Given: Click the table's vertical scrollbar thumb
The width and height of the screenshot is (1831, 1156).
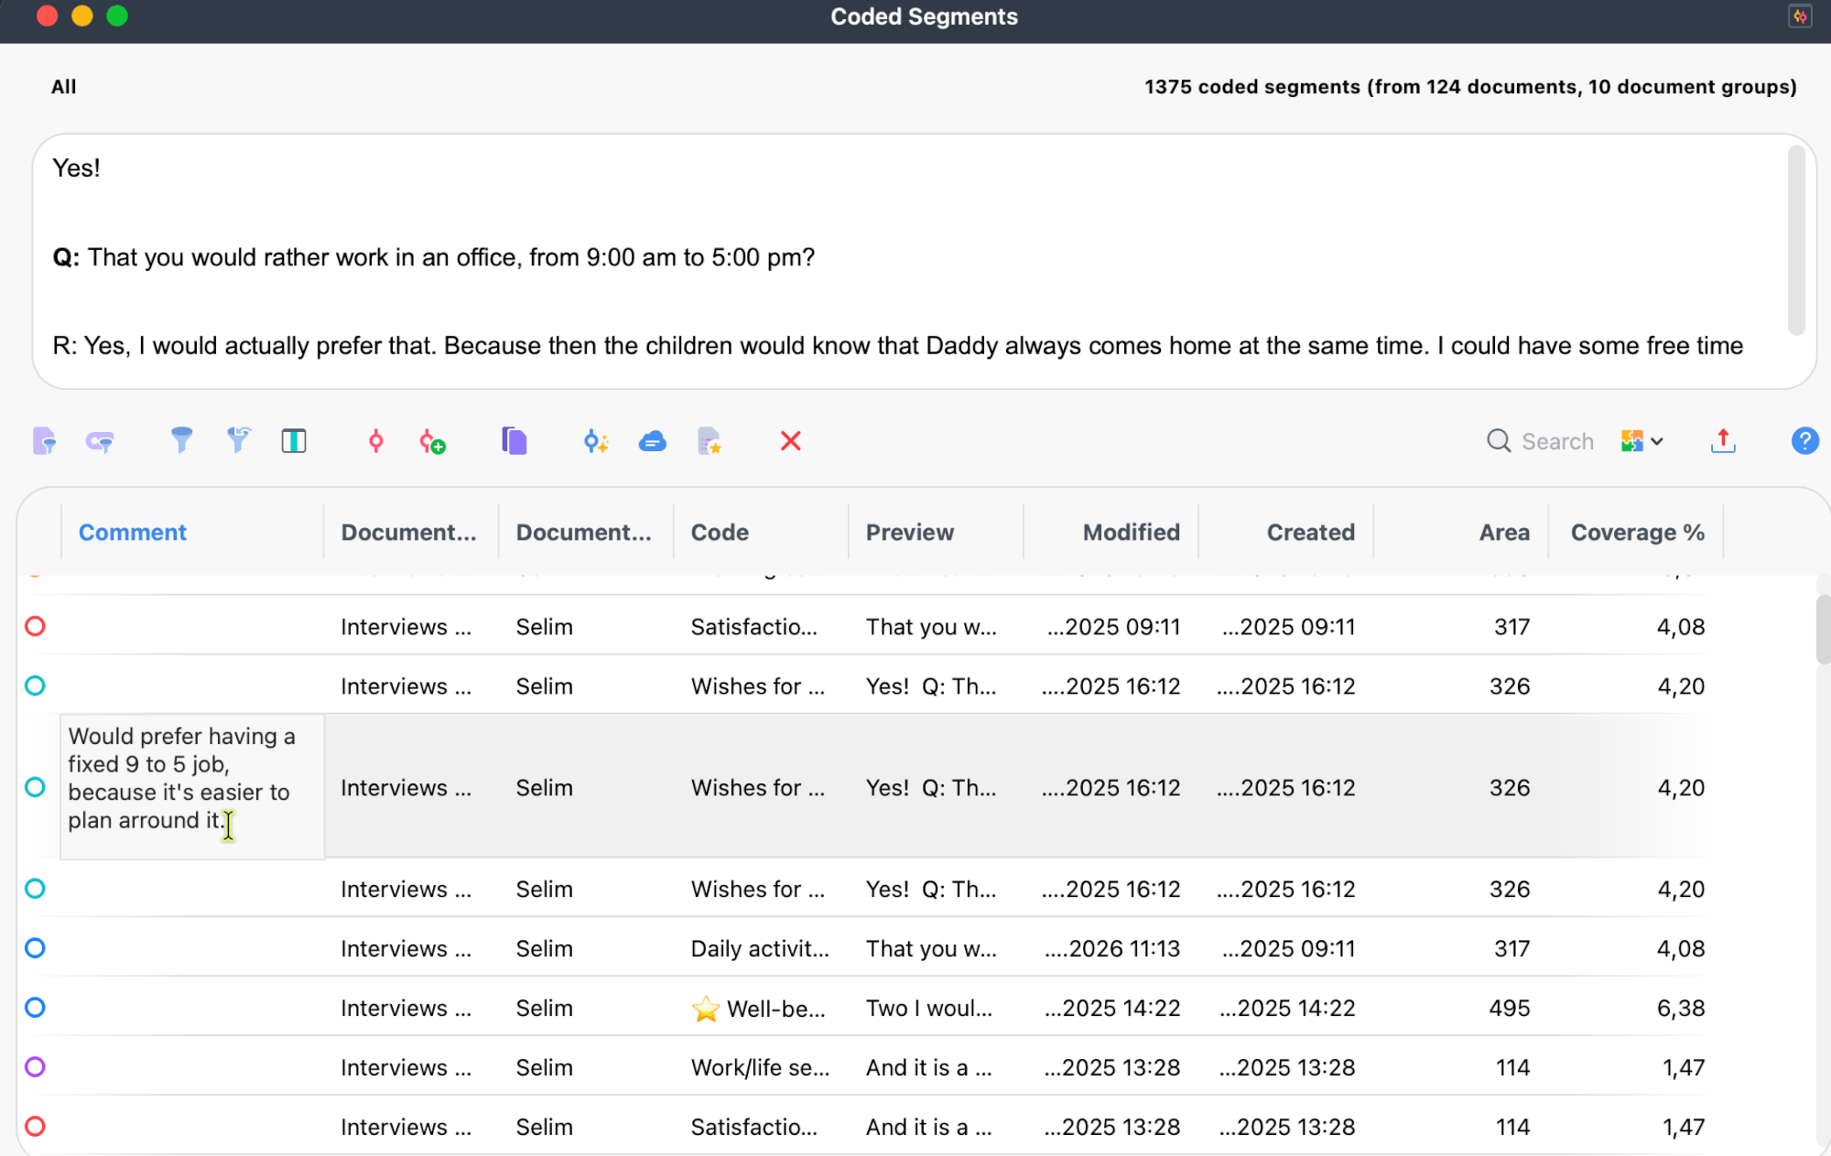Looking at the screenshot, I should click(1823, 629).
